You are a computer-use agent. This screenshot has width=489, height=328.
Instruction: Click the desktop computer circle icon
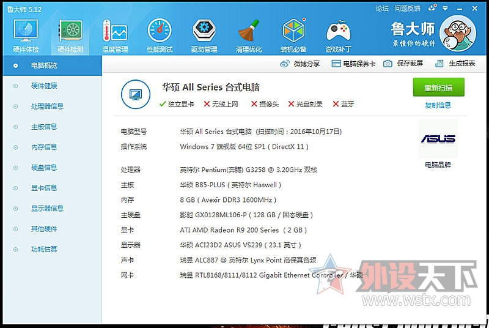(136, 94)
